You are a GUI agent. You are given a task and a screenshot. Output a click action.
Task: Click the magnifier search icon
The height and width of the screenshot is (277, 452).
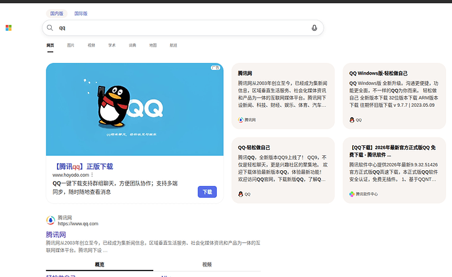click(x=50, y=28)
